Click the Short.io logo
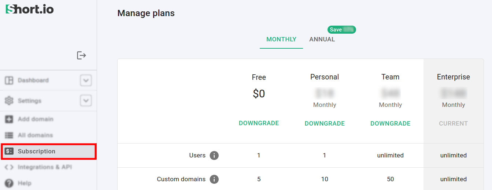 pyautogui.click(x=30, y=9)
